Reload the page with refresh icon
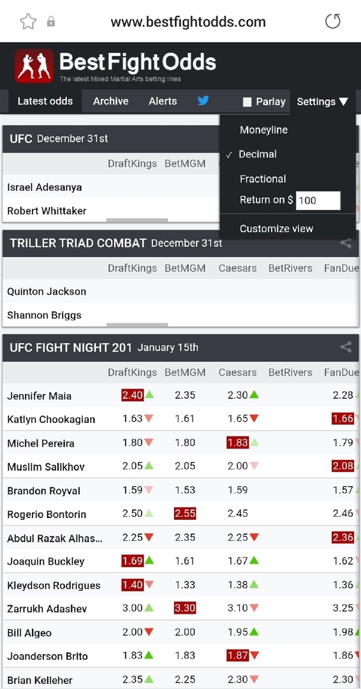The width and height of the screenshot is (361, 689). coord(332,21)
